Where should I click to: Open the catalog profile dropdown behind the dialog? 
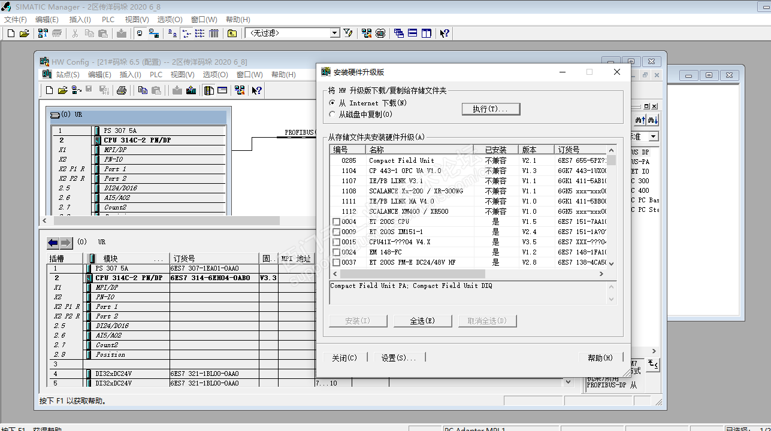pos(653,136)
